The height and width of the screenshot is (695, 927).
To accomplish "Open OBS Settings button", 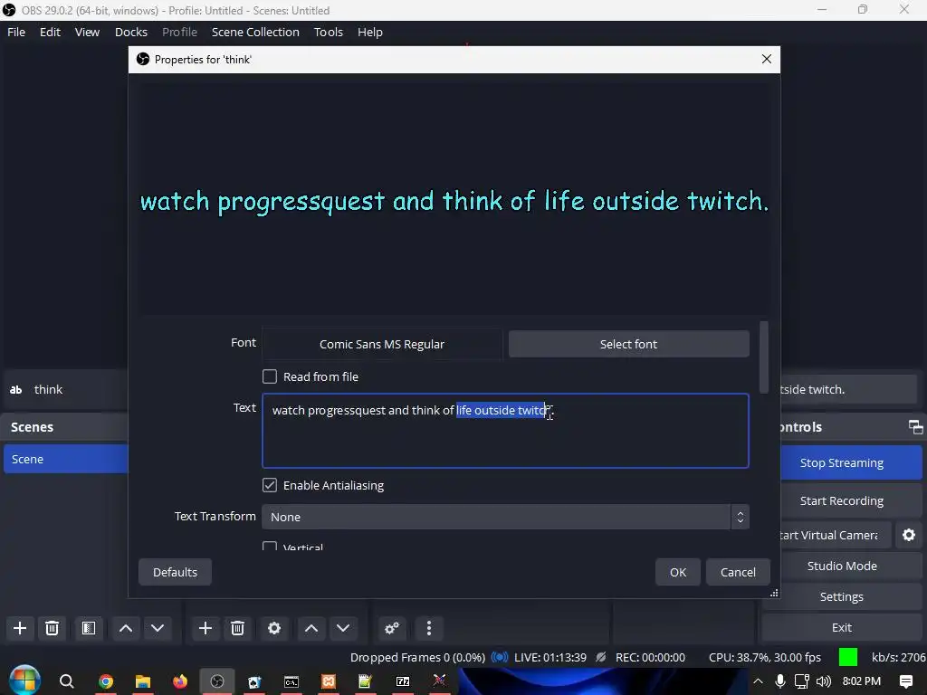I will [842, 596].
